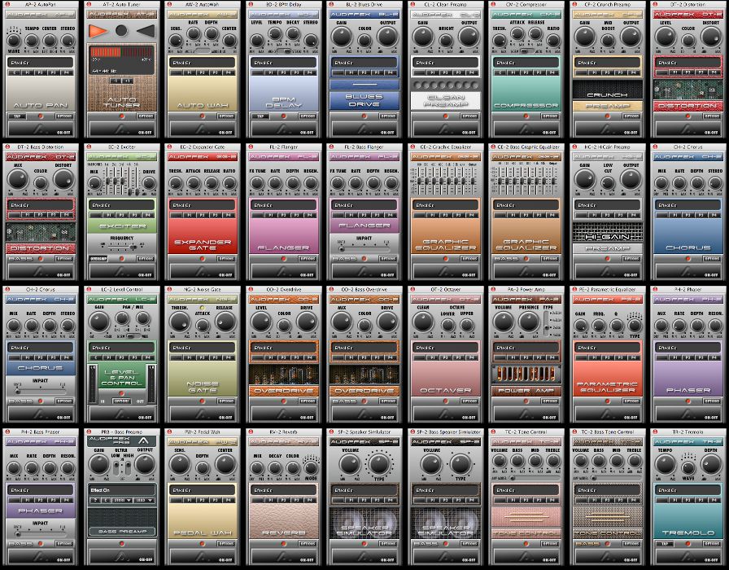Toggle ON-OFF footswitch on HG-2 HiGain Preamp
Image resolution: width=729 pixels, height=570 pixels.
(607, 271)
